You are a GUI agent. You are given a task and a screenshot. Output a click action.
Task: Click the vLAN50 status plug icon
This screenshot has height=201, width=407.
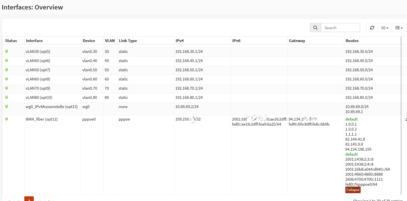7,70
